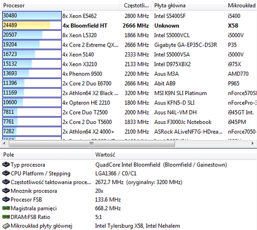Click the ASRock ALiveNF7G-HDrea... cell
Viewport: 257px width, 230px height.
[188, 132]
